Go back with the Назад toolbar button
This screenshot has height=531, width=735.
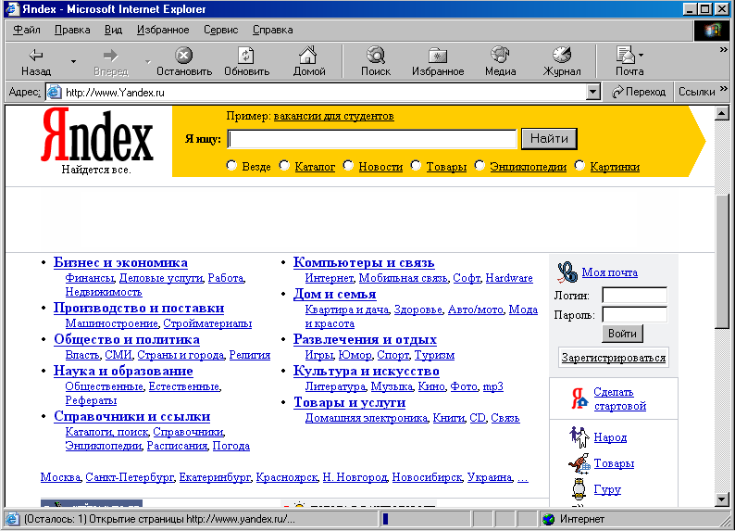click(36, 61)
